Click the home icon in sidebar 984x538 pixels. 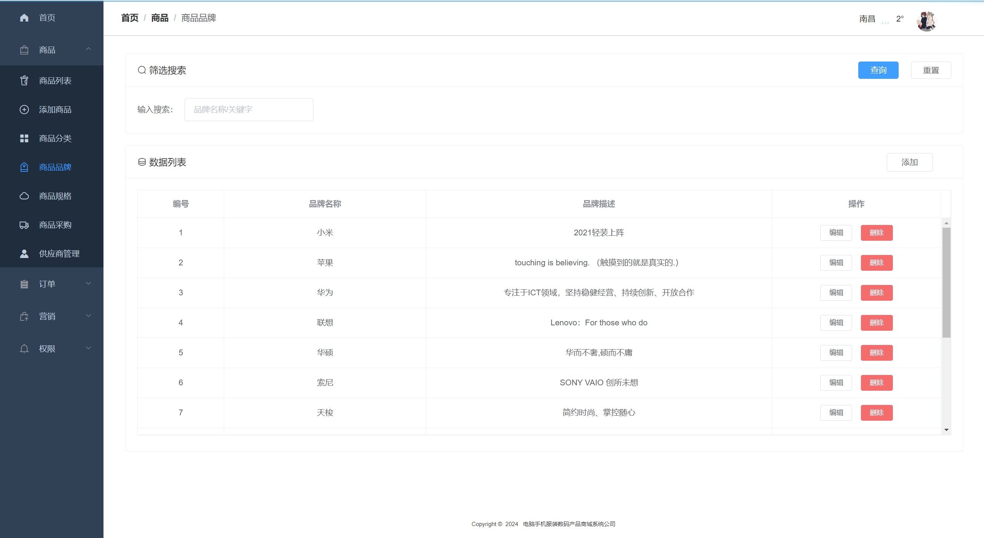[x=24, y=18]
